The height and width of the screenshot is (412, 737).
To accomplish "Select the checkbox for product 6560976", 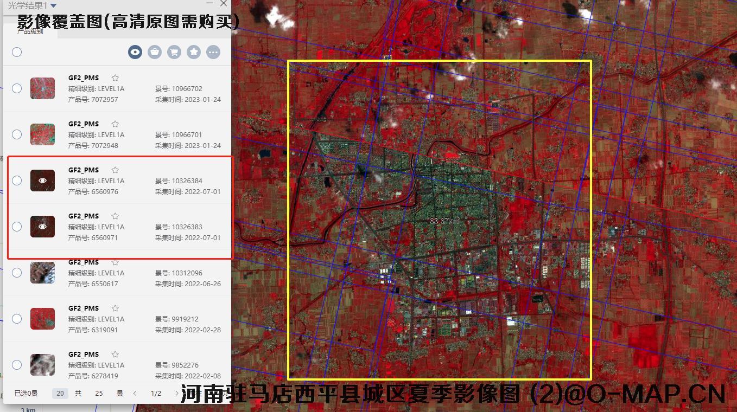I will (x=17, y=181).
